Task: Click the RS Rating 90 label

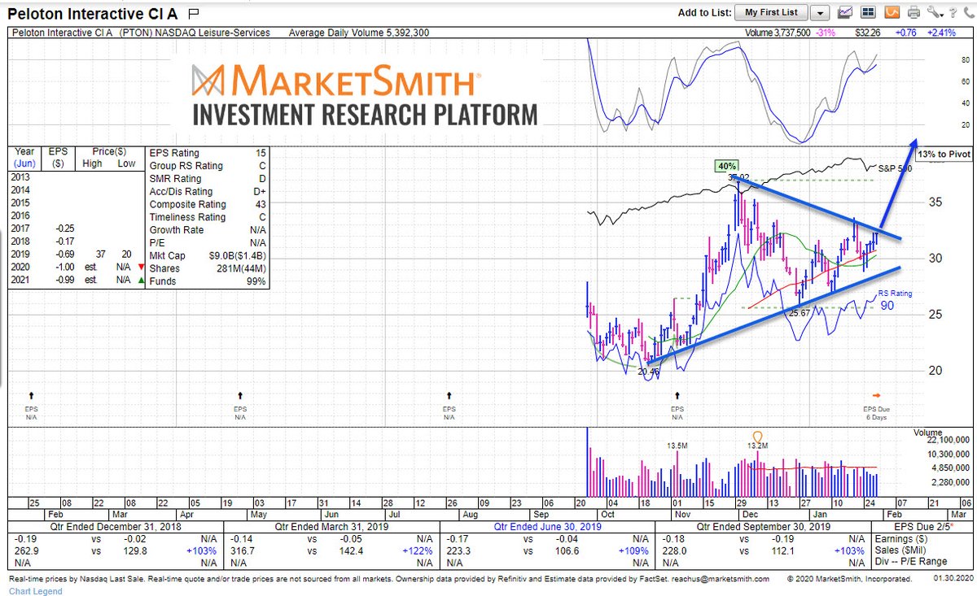Action: [895, 299]
